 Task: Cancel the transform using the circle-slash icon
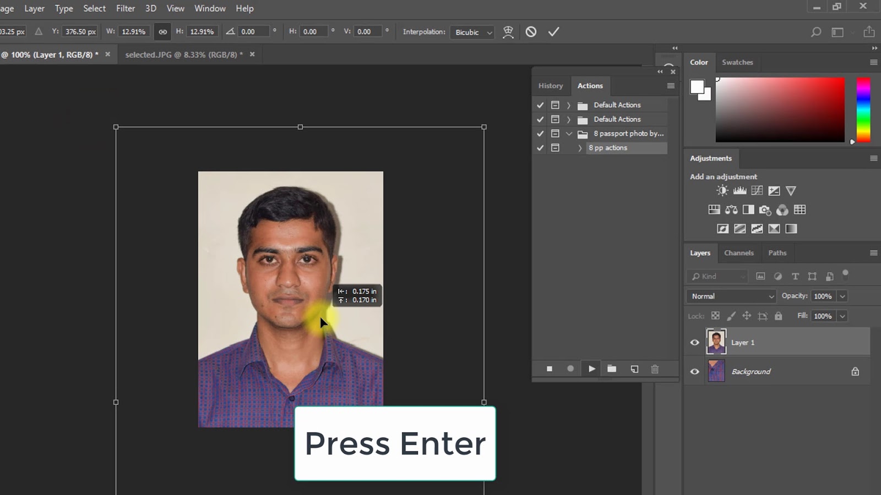coord(531,32)
